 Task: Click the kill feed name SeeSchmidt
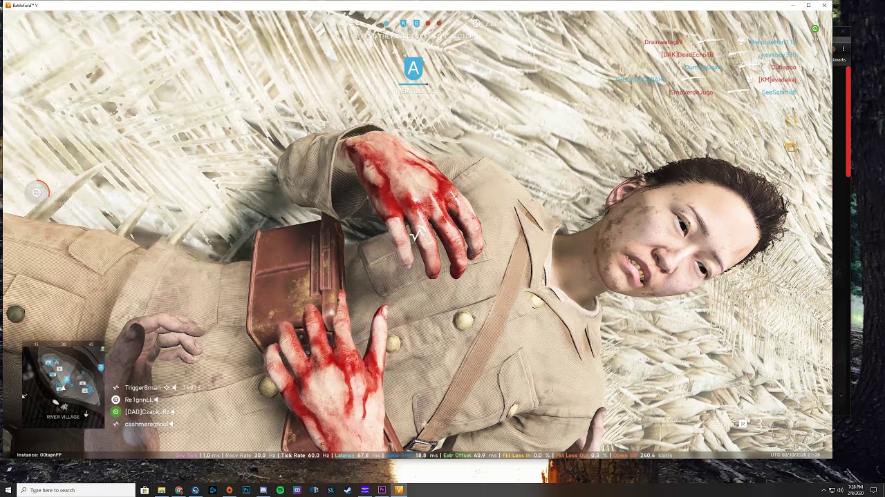pos(779,92)
